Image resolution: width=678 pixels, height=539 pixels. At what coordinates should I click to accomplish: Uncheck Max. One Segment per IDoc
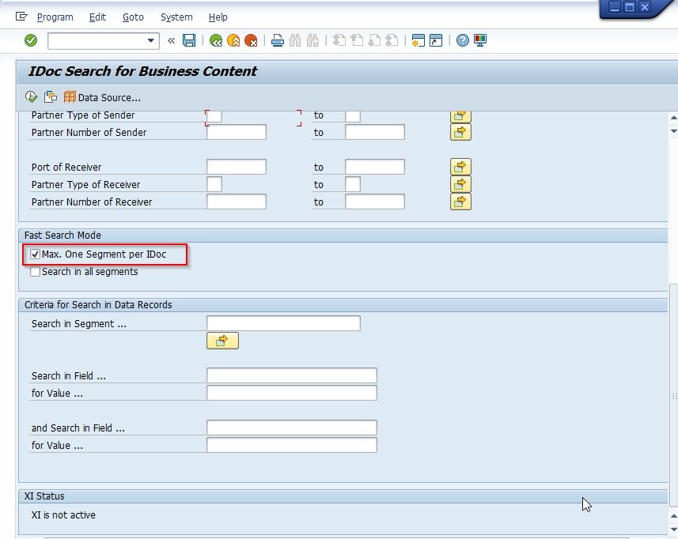click(x=35, y=254)
